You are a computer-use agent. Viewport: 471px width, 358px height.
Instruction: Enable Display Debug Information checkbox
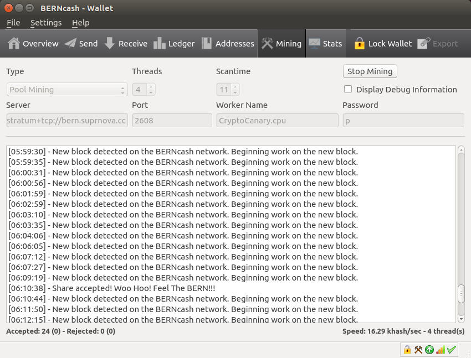[x=348, y=89]
